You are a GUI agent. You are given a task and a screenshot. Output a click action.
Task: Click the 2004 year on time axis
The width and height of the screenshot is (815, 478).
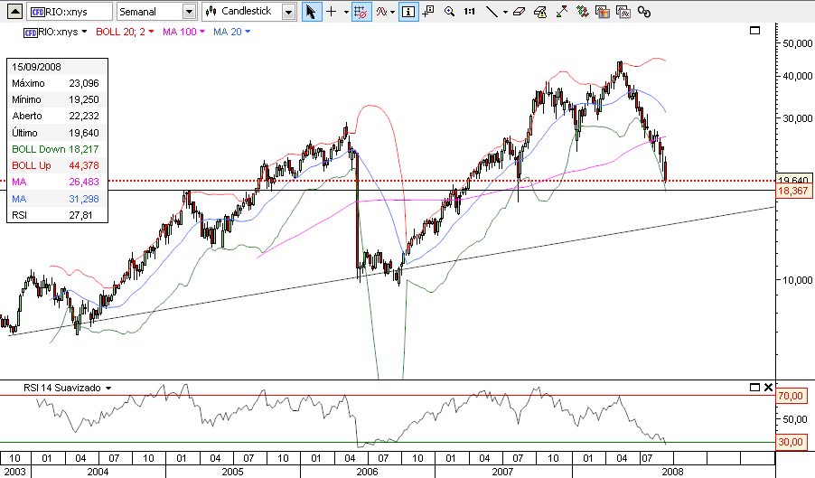[x=98, y=472]
